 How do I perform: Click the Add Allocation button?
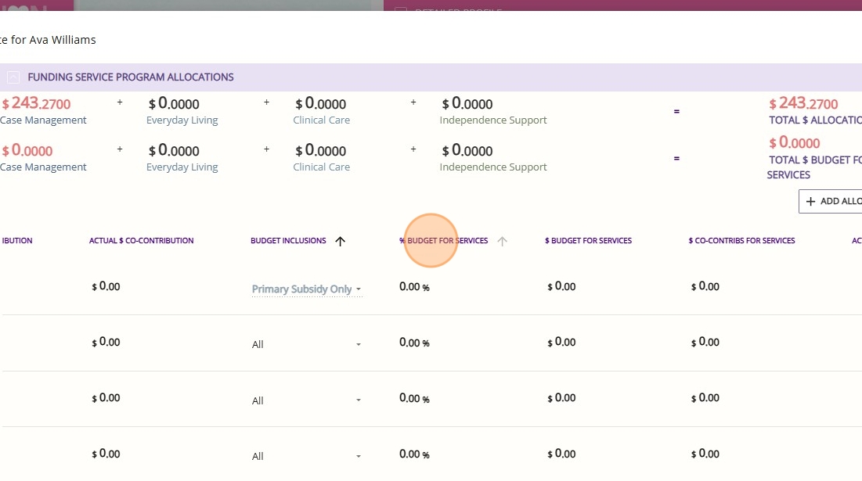coord(831,201)
